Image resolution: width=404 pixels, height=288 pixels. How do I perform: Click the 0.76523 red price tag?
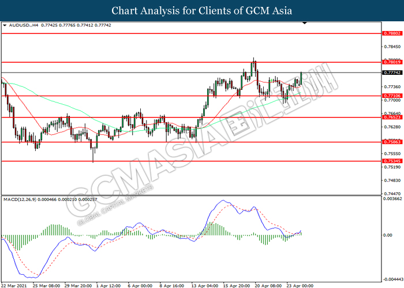[391, 117]
